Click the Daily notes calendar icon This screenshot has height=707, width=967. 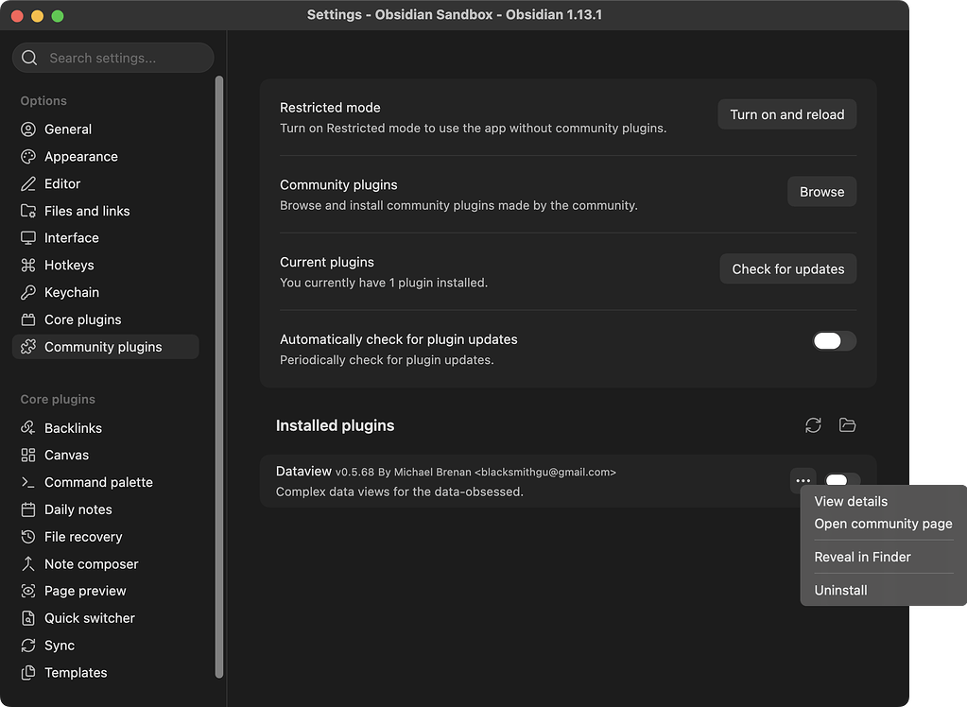(28, 509)
